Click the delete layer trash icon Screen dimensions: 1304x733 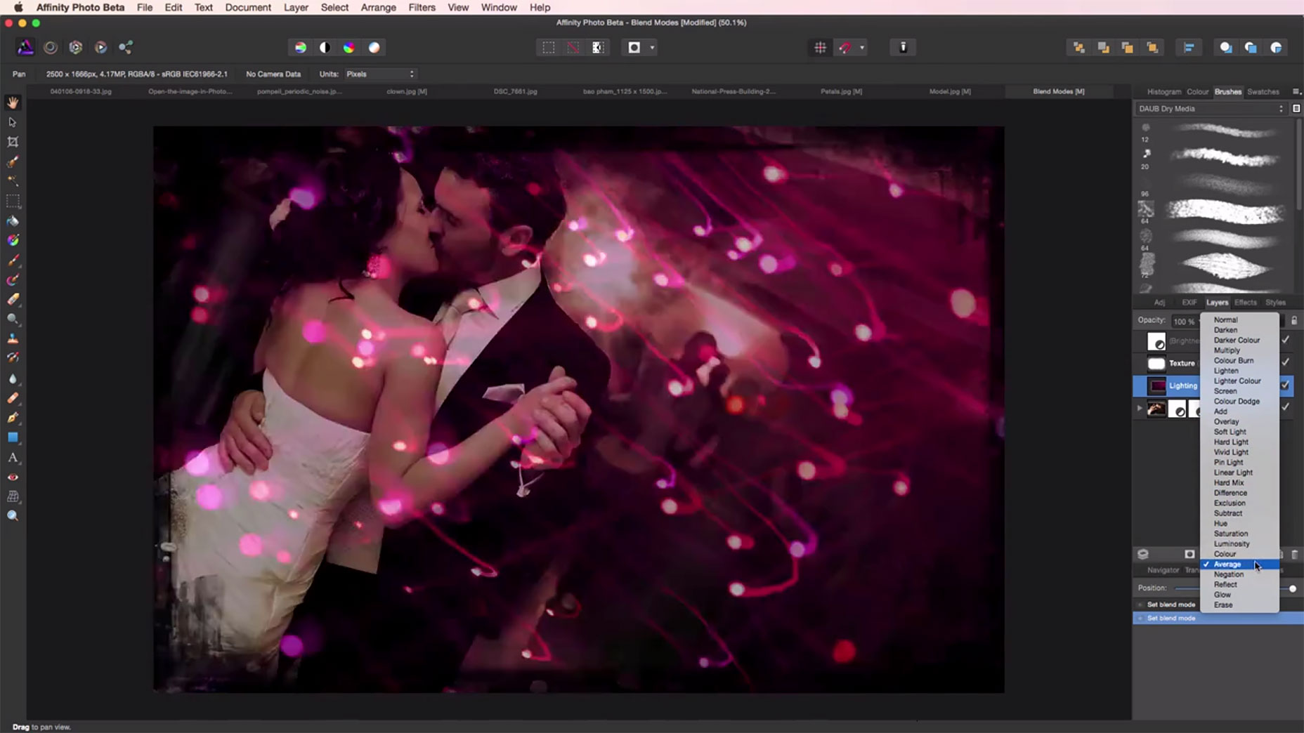1295,555
